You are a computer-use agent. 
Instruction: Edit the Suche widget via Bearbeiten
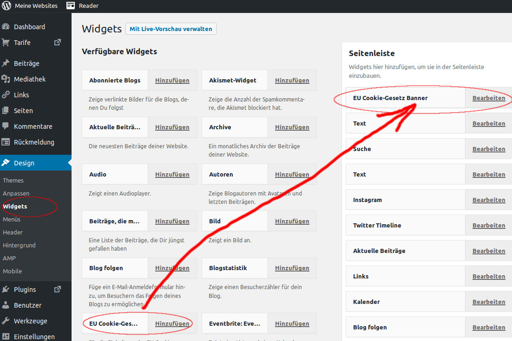coord(489,149)
